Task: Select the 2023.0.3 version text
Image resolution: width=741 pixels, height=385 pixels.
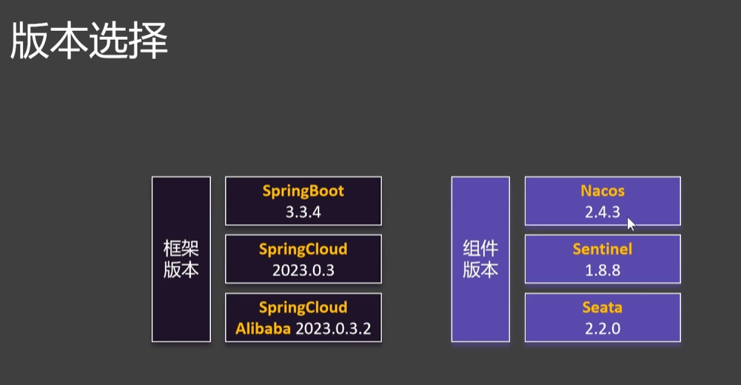Action: tap(303, 270)
